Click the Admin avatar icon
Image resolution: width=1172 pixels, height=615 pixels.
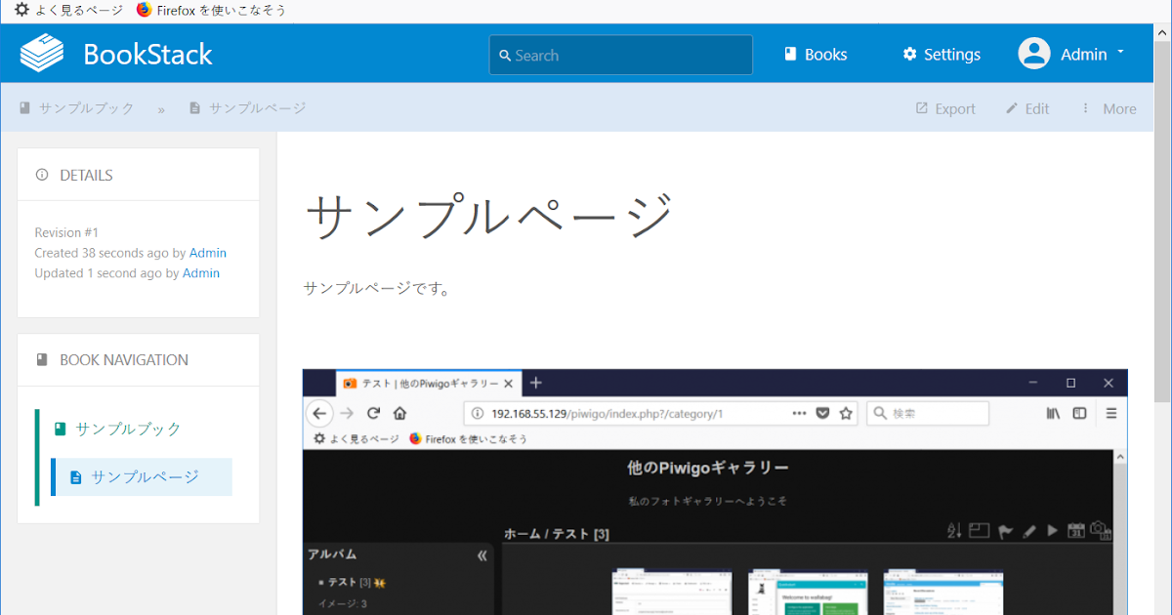click(x=1032, y=54)
